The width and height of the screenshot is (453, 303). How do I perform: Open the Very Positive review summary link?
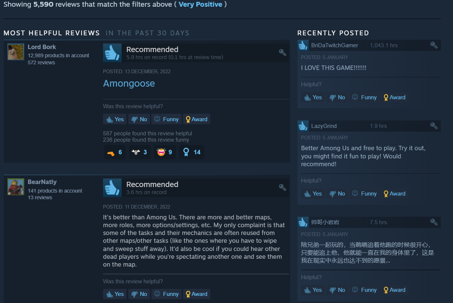point(200,4)
